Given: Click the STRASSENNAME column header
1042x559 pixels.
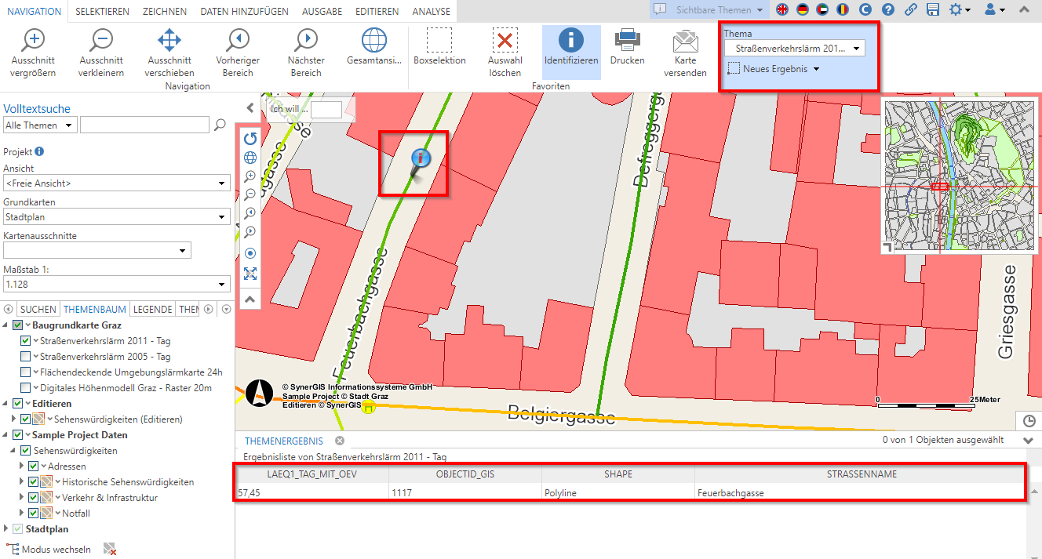Looking at the screenshot, I should [861, 474].
